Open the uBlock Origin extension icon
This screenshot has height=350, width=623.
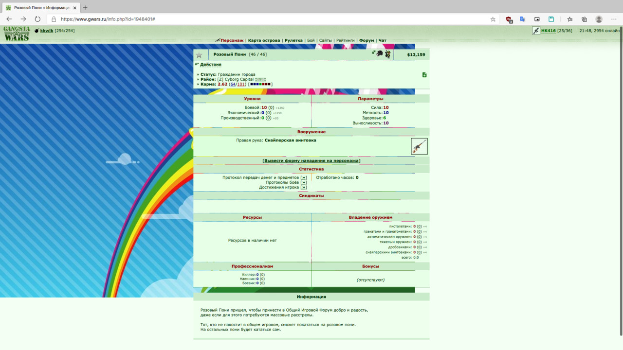point(509,19)
